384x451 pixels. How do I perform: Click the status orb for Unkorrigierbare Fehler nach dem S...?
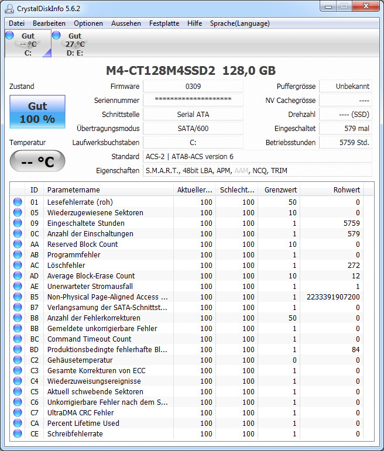coord(18,402)
